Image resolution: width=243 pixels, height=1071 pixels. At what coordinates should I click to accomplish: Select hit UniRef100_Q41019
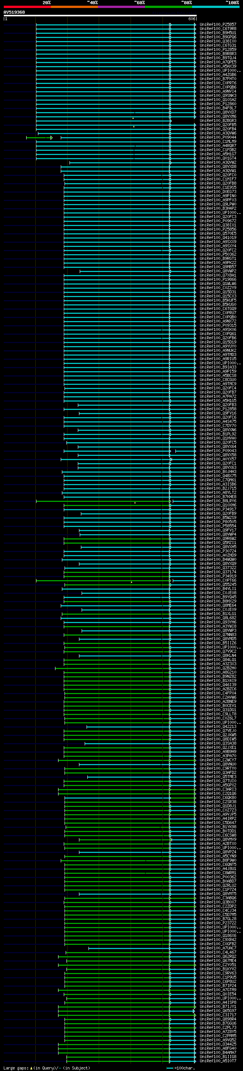218,237
